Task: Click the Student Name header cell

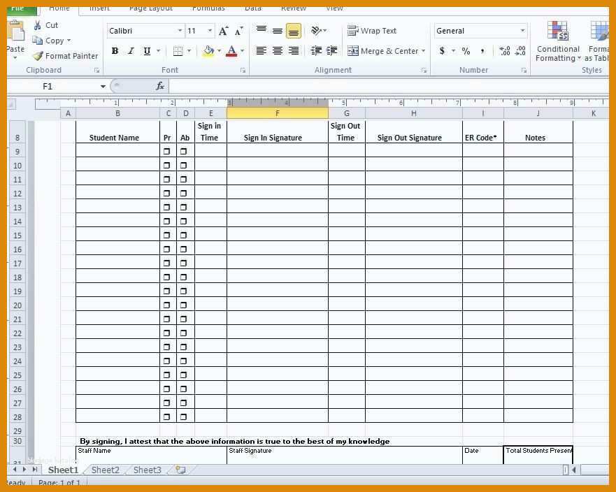Action: 117,132
